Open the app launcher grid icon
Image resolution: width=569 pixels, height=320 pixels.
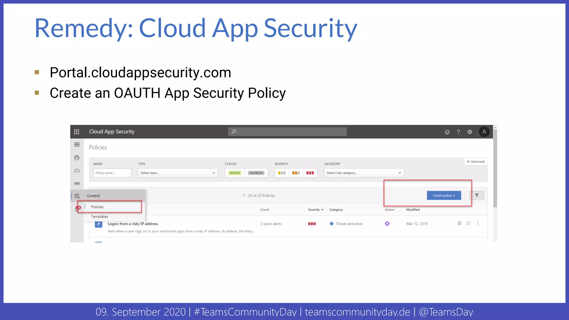[x=77, y=132]
